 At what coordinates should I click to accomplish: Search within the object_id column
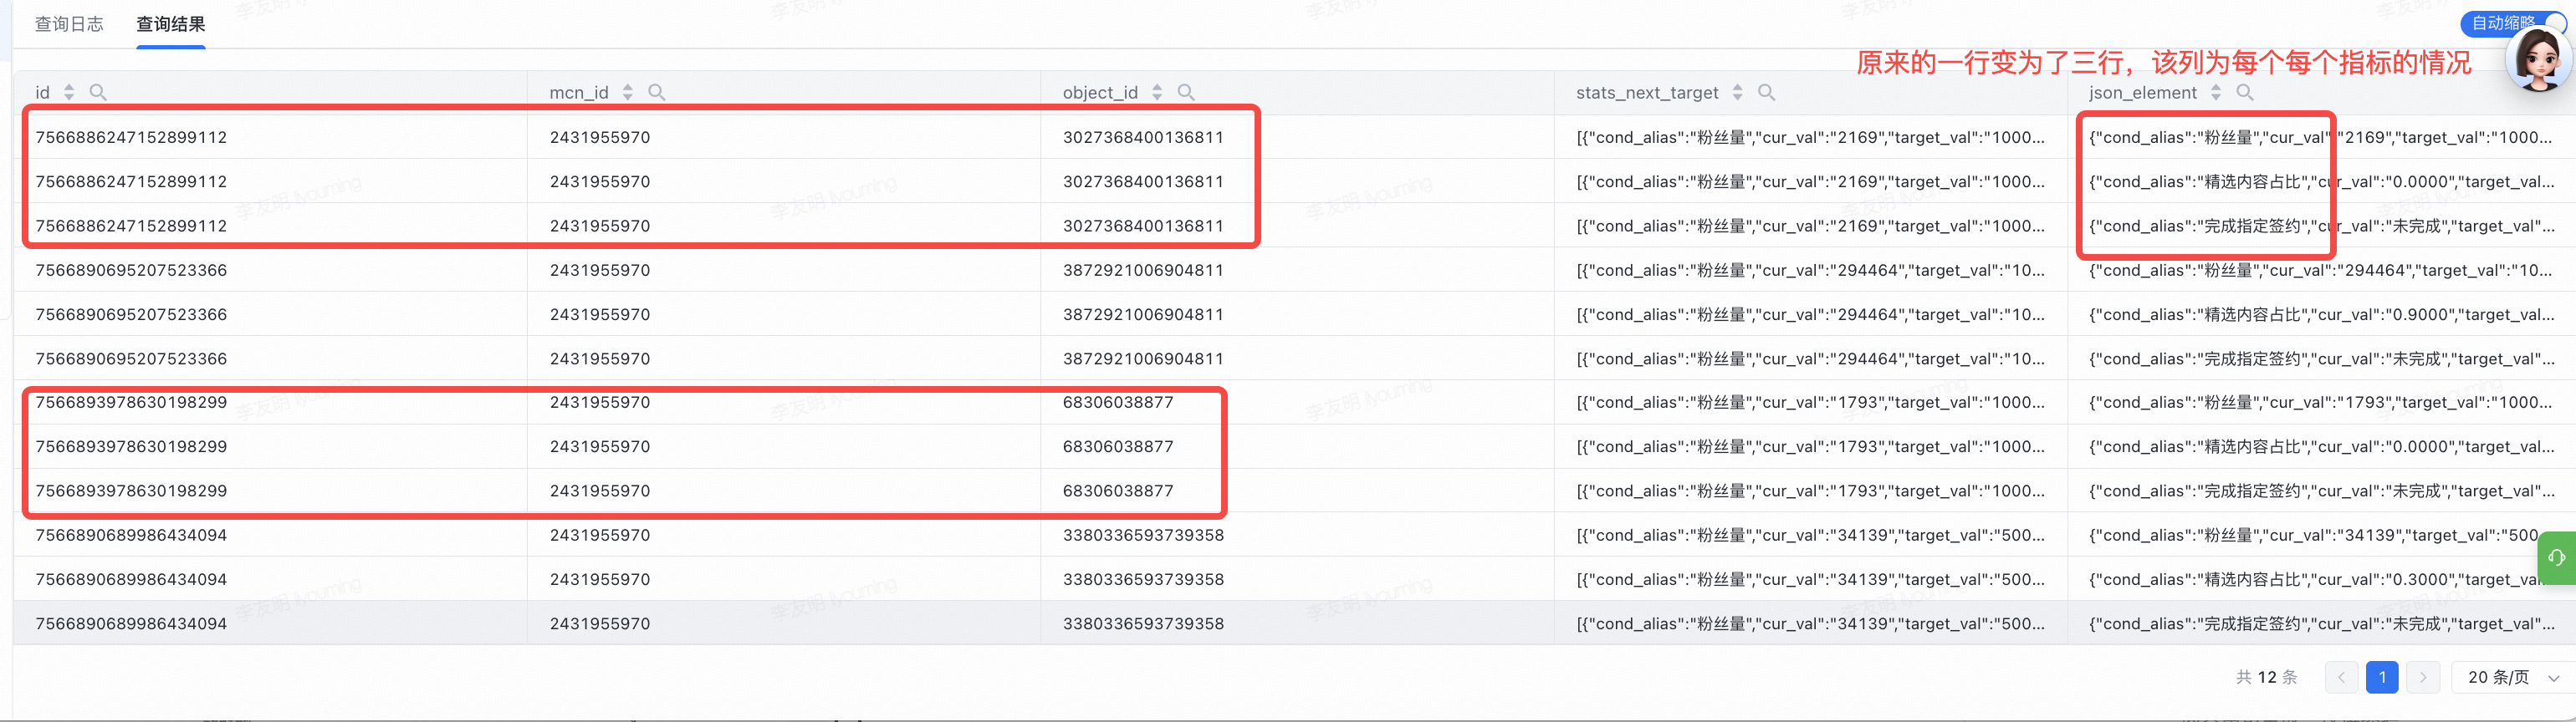(1186, 92)
